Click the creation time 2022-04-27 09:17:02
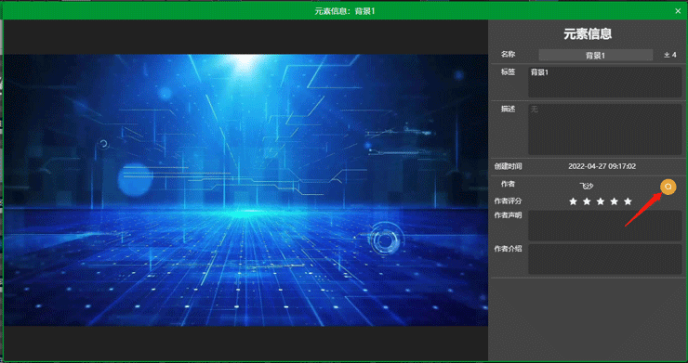Screen dimensions: 688x363 tap(602, 166)
